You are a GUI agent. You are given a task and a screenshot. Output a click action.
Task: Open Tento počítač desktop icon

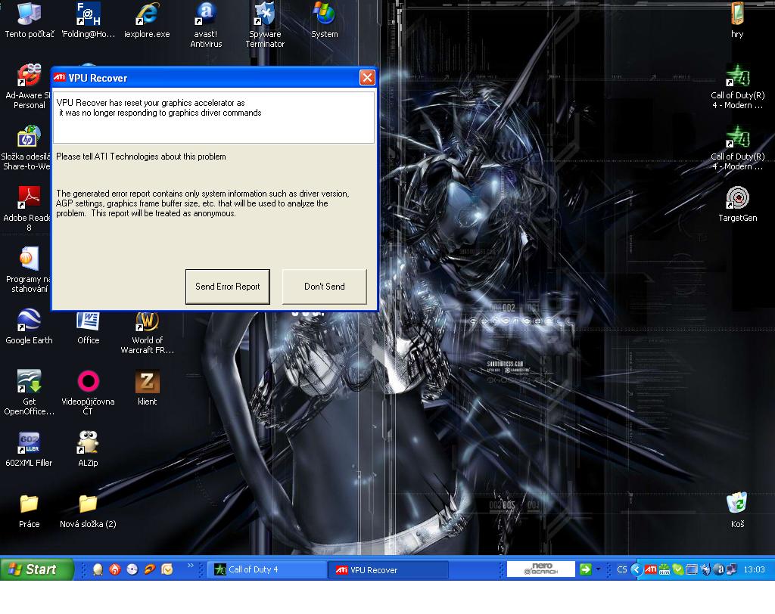pos(30,20)
